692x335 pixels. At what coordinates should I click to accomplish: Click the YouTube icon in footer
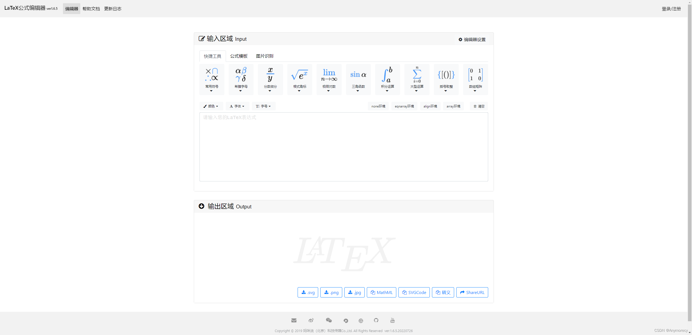pyautogui.click(x=392, y=320)
